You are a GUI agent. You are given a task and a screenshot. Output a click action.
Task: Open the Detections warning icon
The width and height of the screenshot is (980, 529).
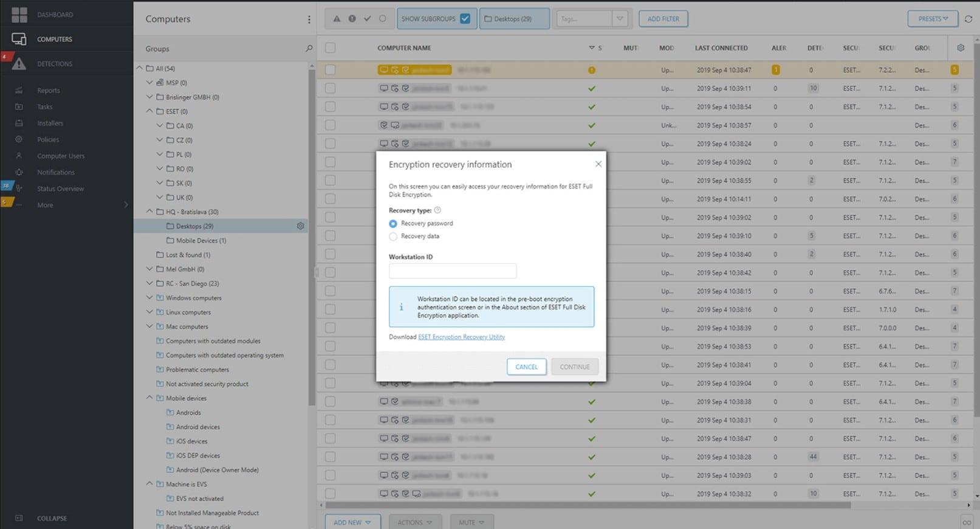click(x=19, y=63)
